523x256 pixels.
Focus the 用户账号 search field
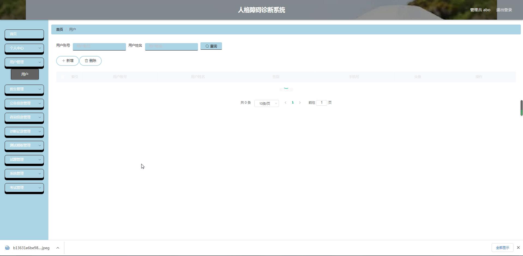(99, 46)
